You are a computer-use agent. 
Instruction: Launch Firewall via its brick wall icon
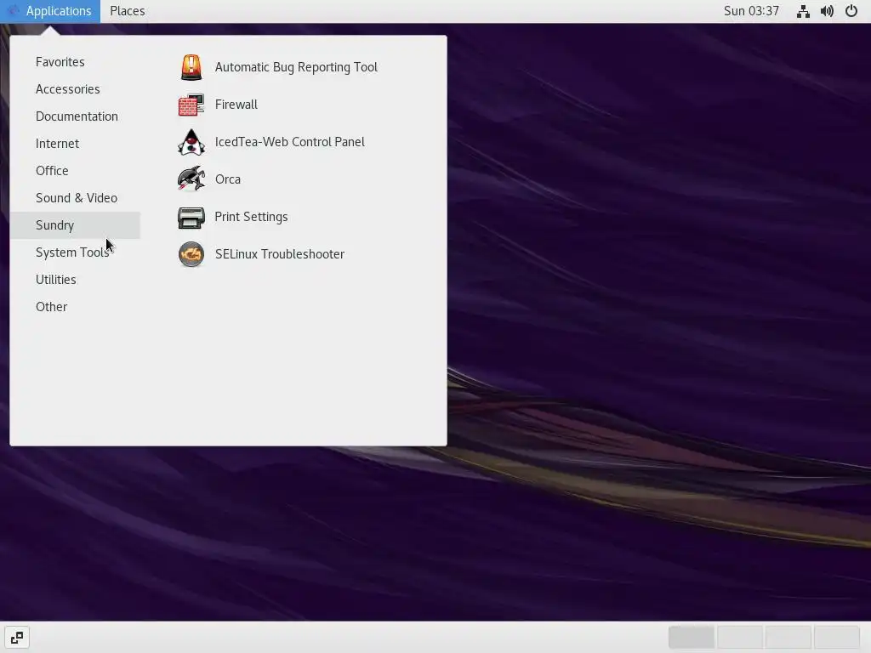coord(191,105)
